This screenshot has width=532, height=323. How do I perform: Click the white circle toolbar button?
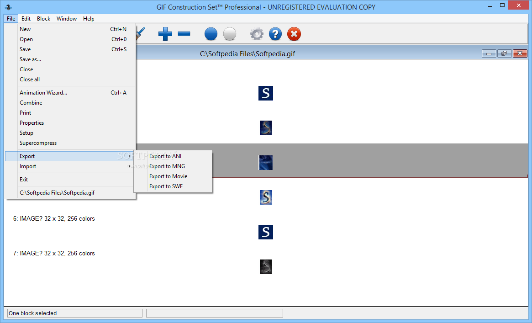230,34
